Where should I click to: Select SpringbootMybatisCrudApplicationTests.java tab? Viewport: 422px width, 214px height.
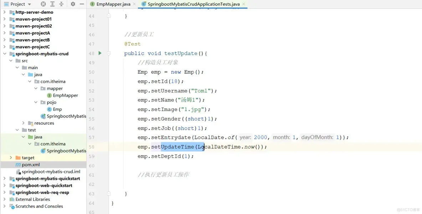click(194, 4)
